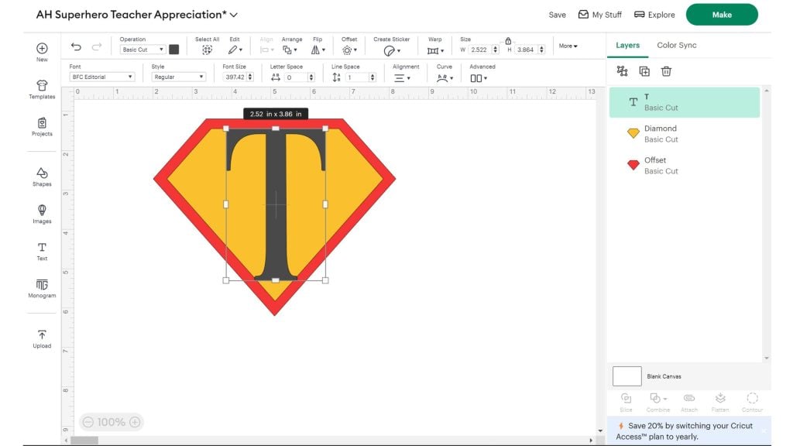Adjust the width stepper arrows
Screen dimensions: 793x446
pyautogui.click(x=495, y=50)
